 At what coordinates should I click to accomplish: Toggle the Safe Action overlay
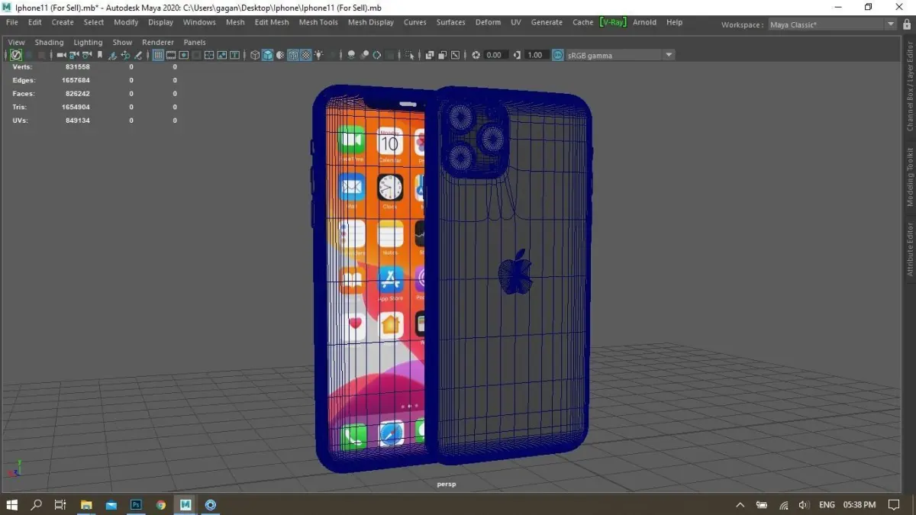click(223, 55)
